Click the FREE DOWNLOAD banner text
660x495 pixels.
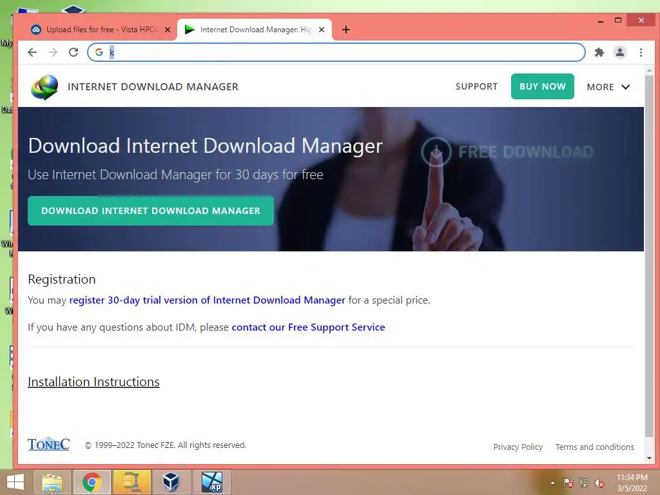525,151
